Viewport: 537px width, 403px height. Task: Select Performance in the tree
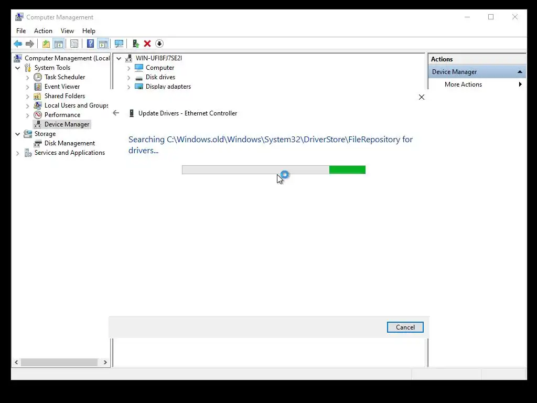pyautogui.click(x=62, y=115)
